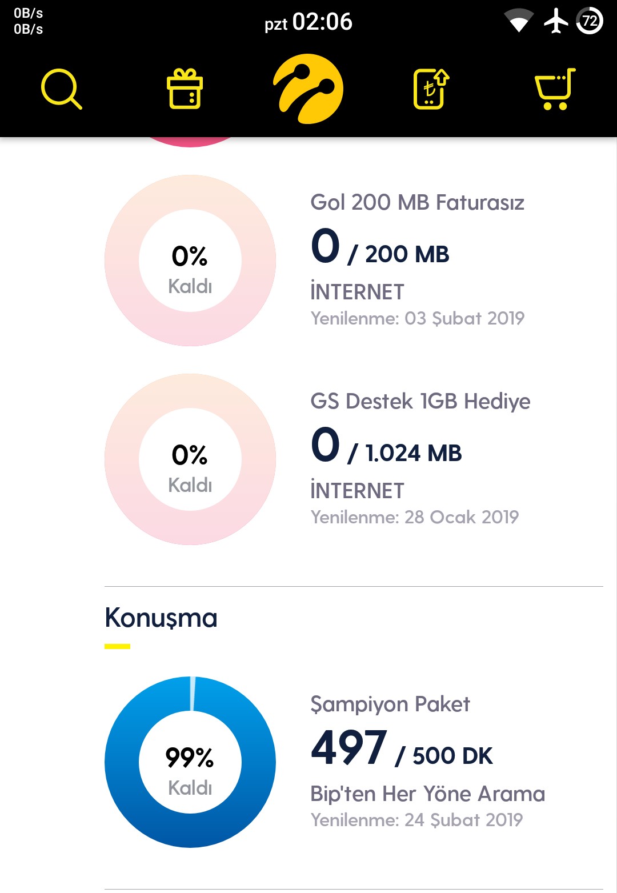This screenshot has width=617, height=893.
Task: Tap Yenilenme: 28 Ocak 2019 date
Action: pyautogui.click(x=414, y=517)
